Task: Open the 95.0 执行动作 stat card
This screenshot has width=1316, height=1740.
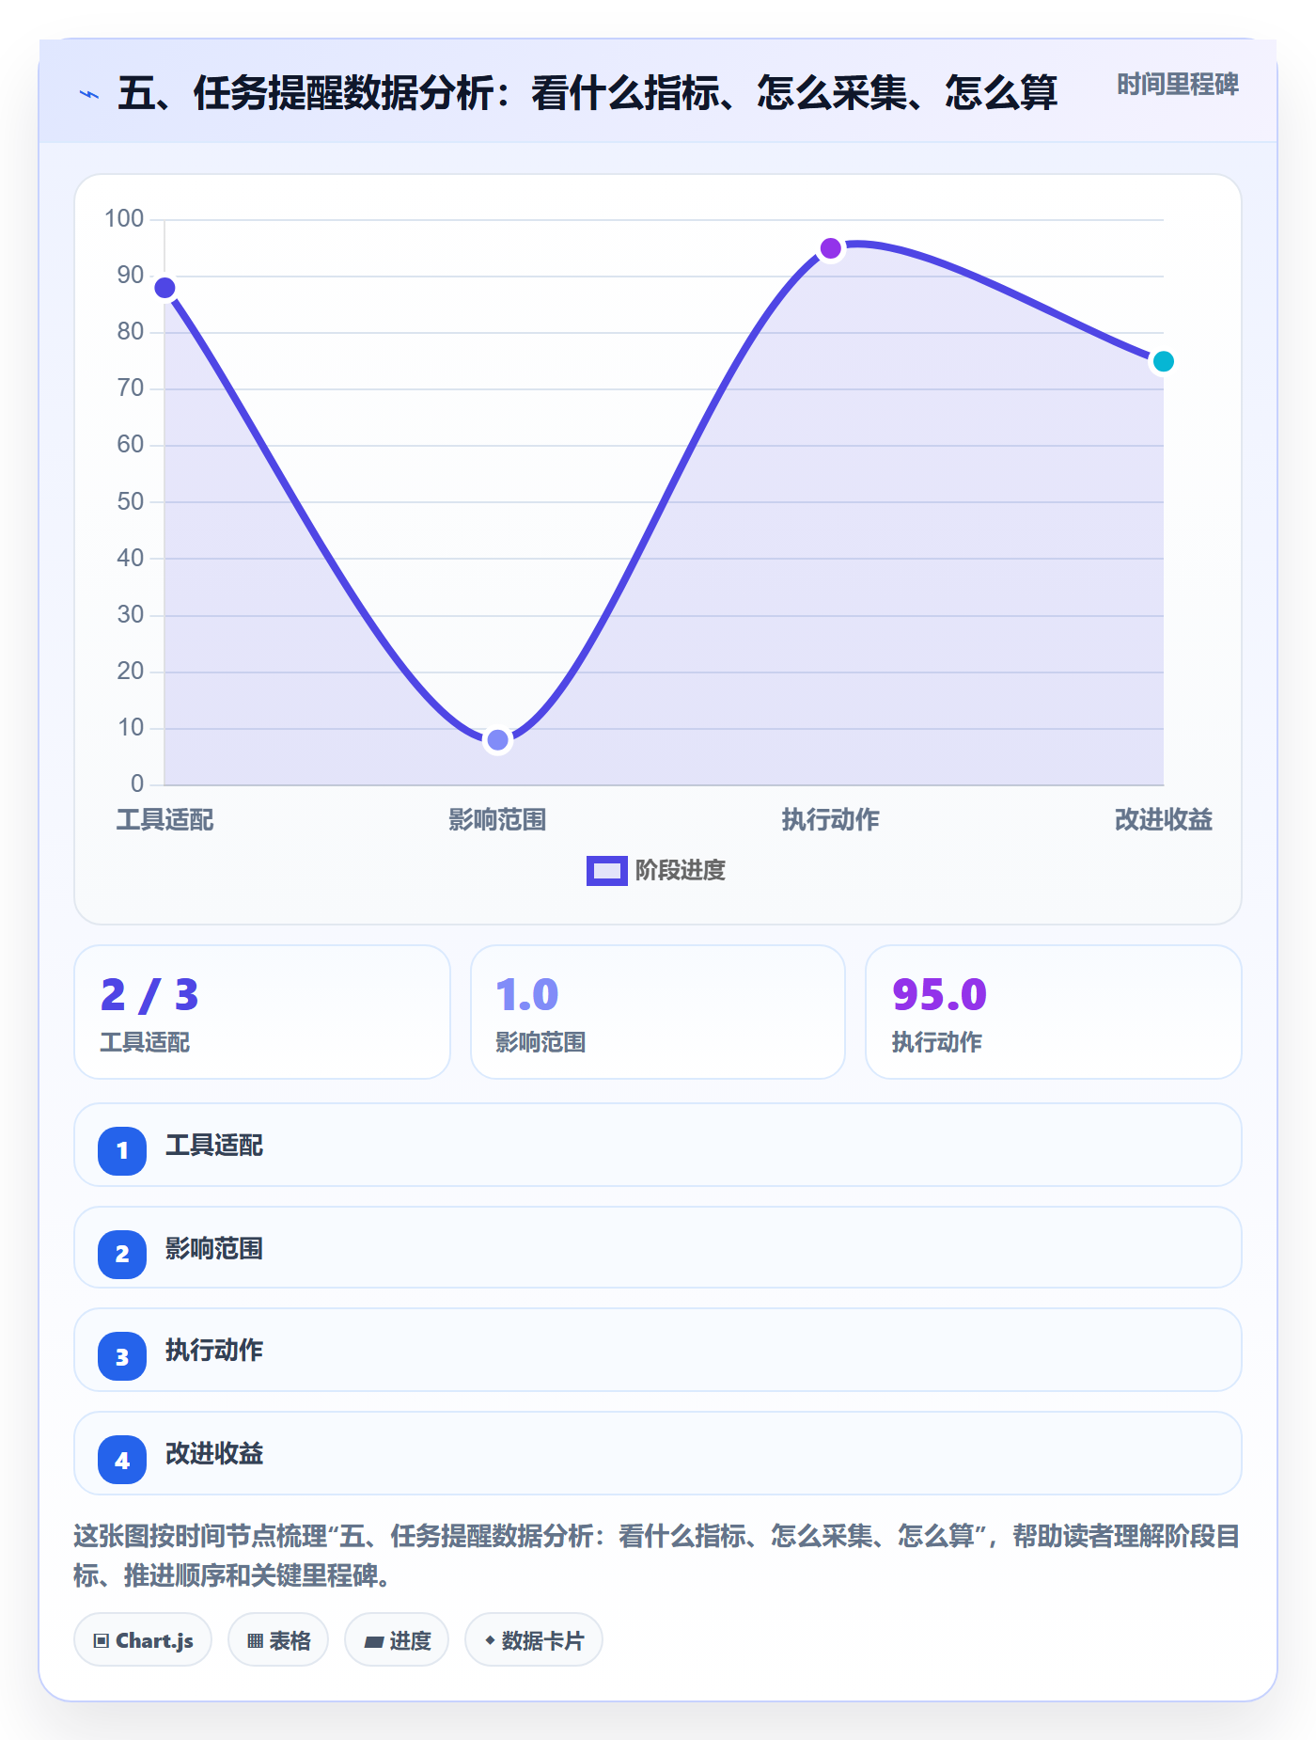Action: (x=1054, y=1012)
